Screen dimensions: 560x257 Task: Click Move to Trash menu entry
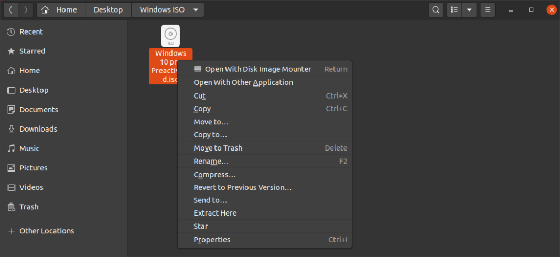[x=218, y=148]
